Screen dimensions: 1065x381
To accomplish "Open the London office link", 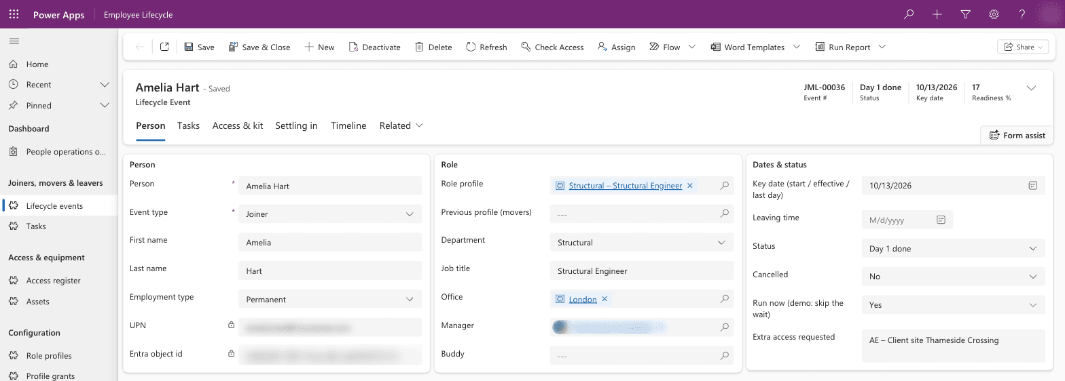I will (x=583, y=299).
